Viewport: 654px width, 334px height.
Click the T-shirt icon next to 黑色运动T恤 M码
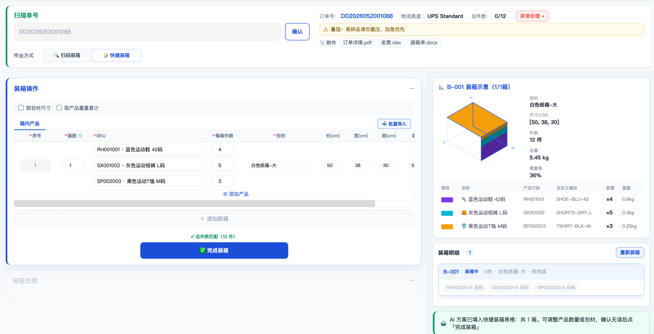464,226
